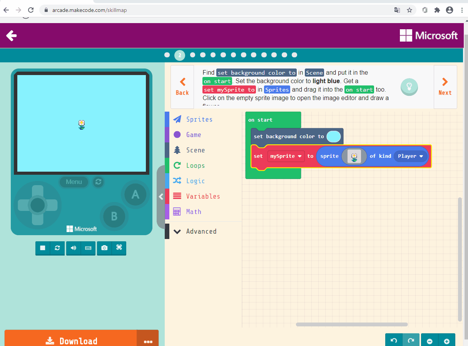Open the mySprite variable dropdown

[x=286, y=156]
